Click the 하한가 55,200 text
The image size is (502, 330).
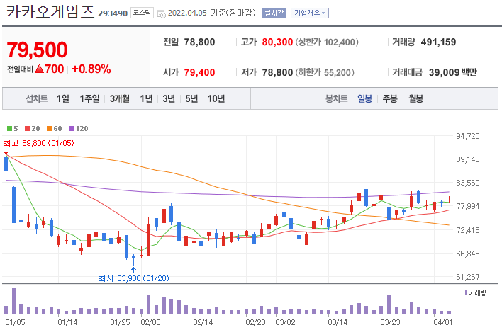click(325, 72)
